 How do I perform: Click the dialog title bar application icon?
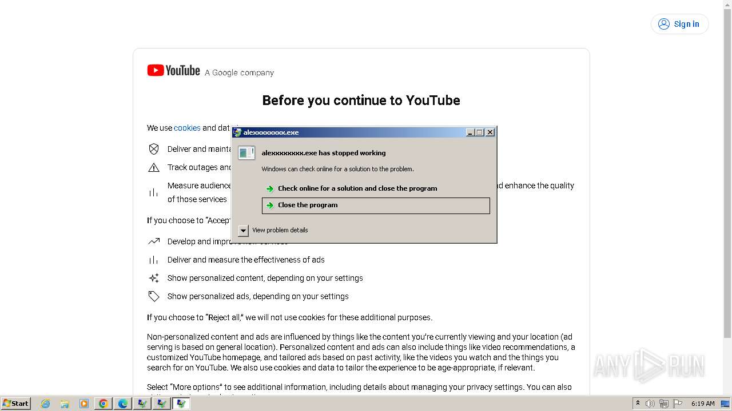pyautogui.click(x=237, y=132)
